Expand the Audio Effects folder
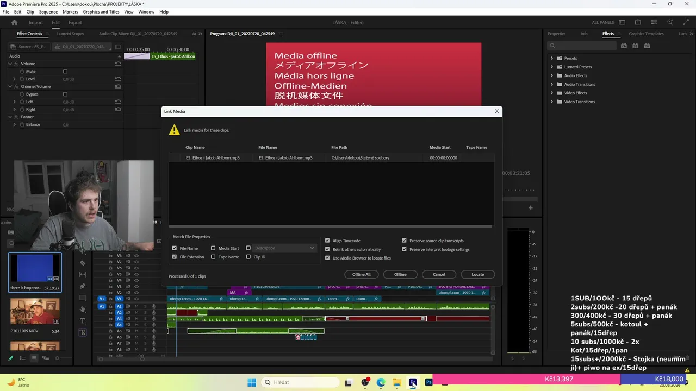Image resolution: width=696 pixels, height=391 pixels. coord(552,75)
